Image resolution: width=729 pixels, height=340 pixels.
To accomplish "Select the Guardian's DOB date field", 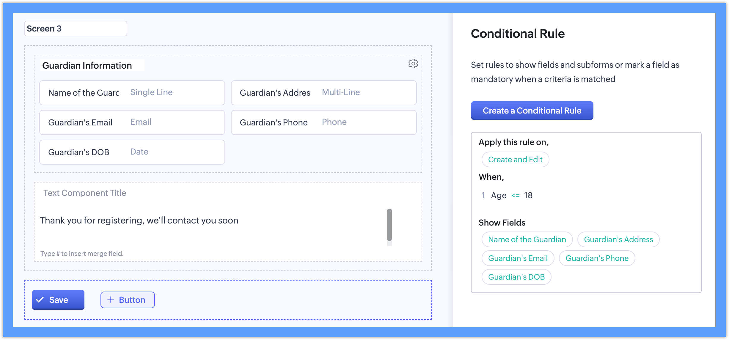I will point(132,152).
